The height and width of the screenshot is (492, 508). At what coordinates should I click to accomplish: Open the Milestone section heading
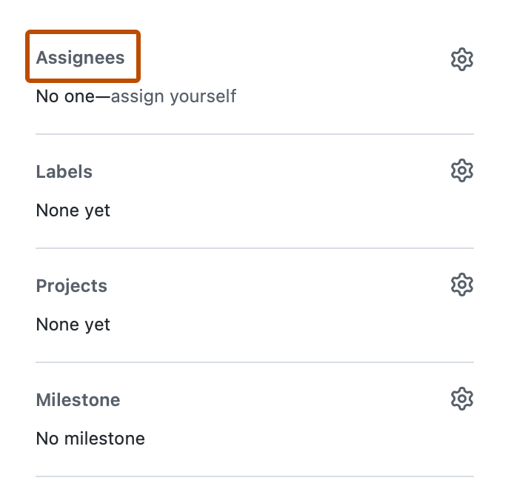coord(78,400)
